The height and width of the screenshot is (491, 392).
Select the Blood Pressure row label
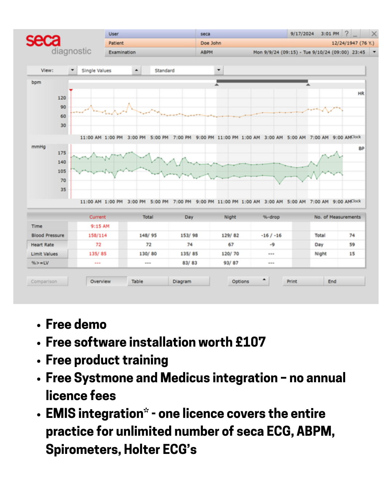48,235
